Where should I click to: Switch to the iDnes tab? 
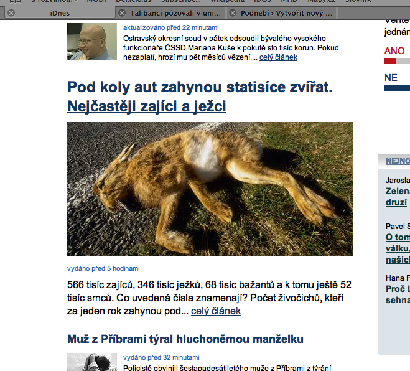(x=60, y=13)
